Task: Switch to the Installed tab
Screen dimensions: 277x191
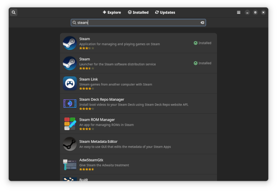Action: [x=138, y=12]
